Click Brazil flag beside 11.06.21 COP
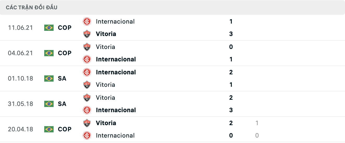 click(49, 28)
